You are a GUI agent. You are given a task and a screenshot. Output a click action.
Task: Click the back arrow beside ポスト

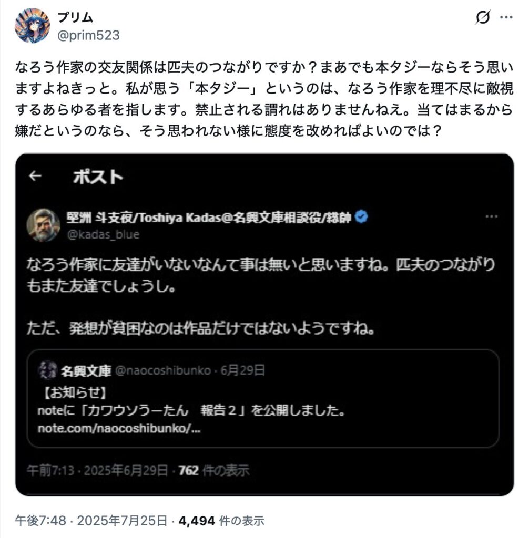coord(35,177)
